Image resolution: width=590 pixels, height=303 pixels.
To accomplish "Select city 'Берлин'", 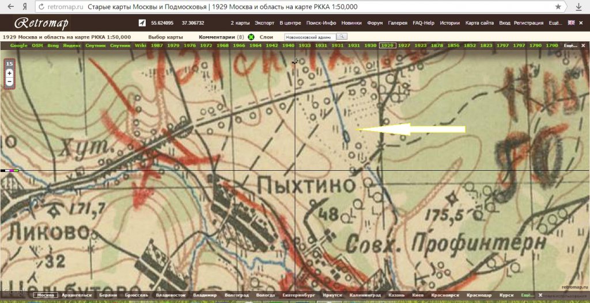I will point(108,295).
